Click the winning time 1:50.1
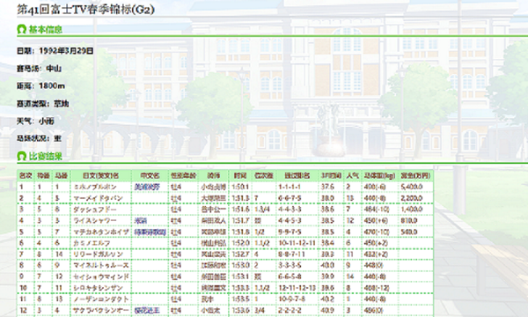 240,187
